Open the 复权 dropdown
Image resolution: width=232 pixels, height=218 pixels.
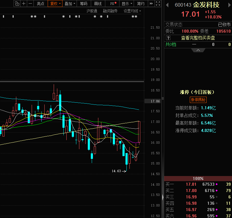pyautogui.click(x=55, y=4)
